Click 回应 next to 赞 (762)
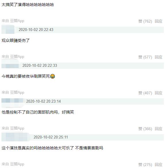 click(x=158, y=21)
